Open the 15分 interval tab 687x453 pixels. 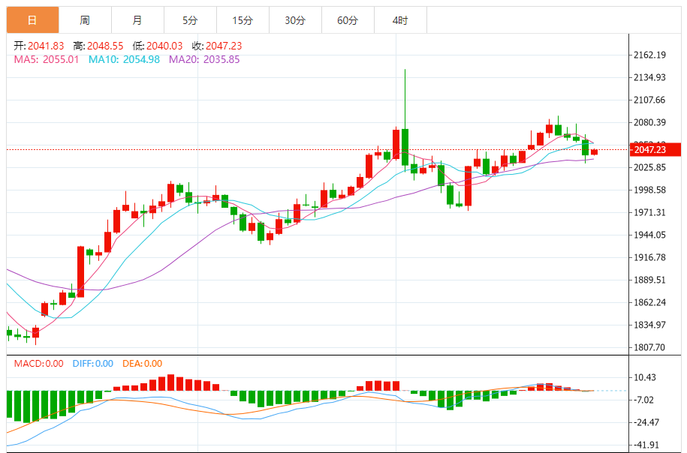coord(243,20)
